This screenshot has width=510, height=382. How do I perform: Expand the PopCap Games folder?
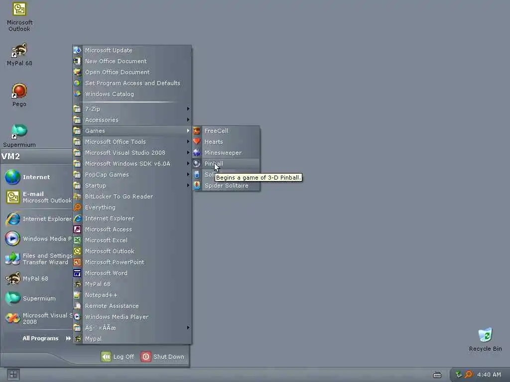pyautogui.click(x=132, y=175)
